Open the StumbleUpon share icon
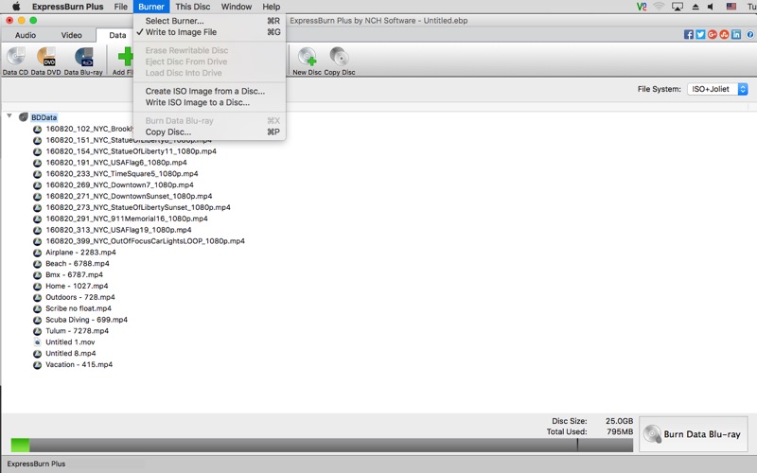 point(724,34)
